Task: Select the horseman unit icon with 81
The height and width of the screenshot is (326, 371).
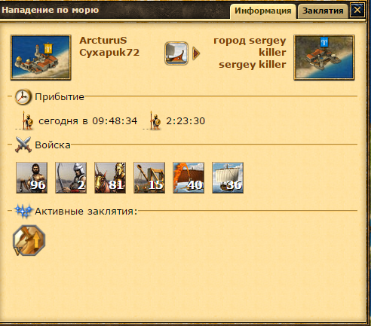Action: click(110, 178)
